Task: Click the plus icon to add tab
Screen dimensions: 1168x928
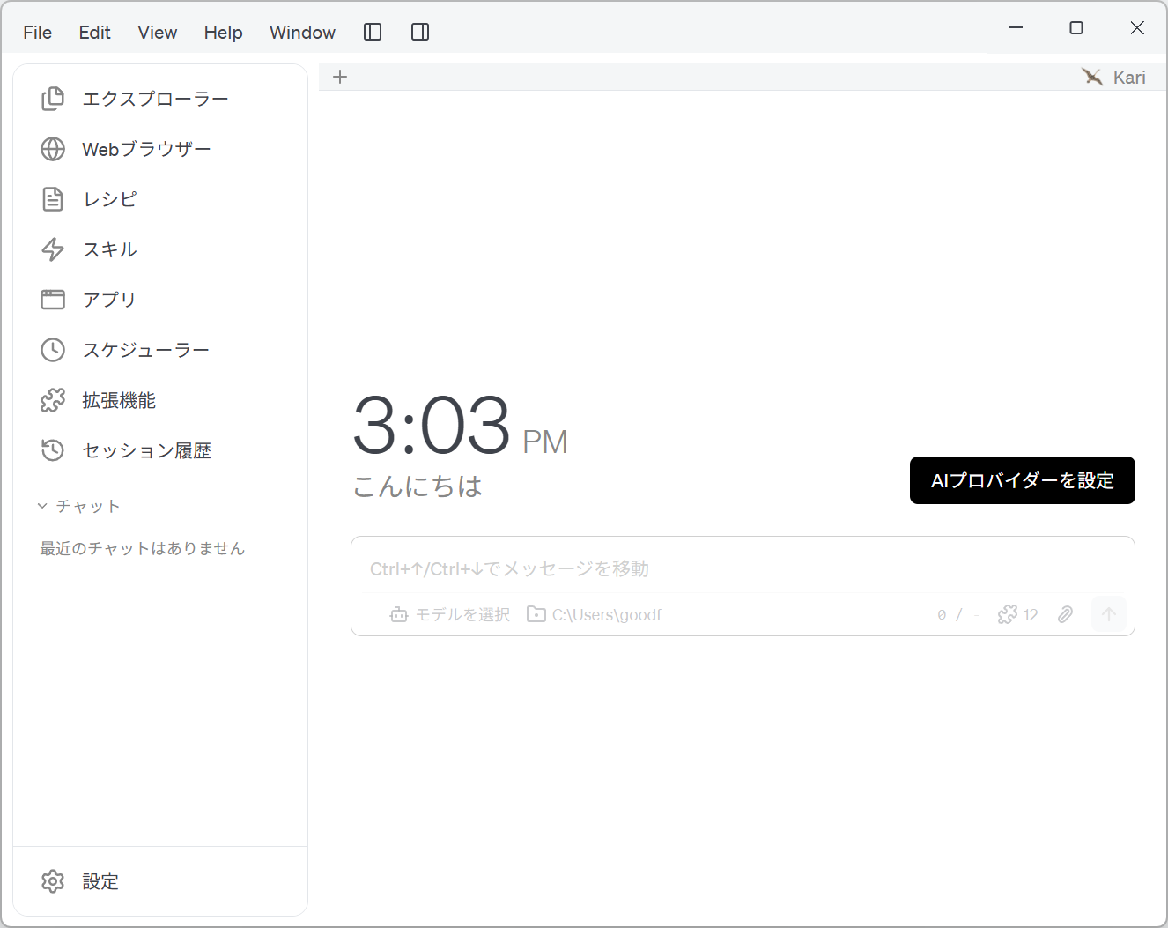Action: [340, 77]
